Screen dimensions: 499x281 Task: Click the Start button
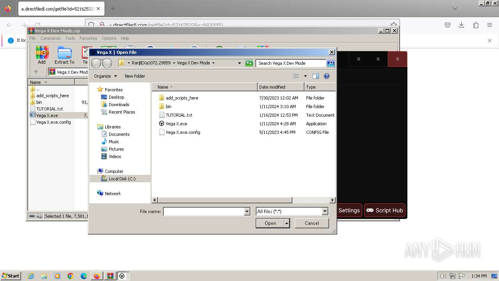click(x=11, y=276)
